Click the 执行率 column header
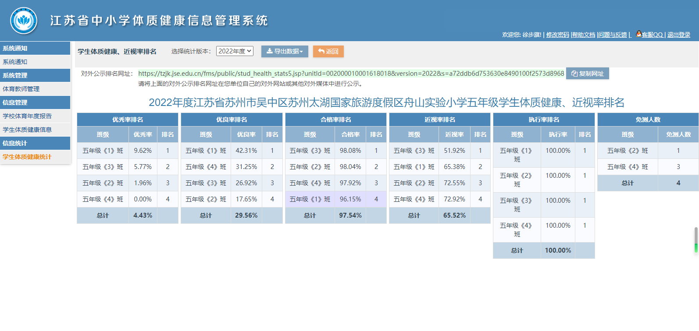The image size is (699, 331). (558, 134)
